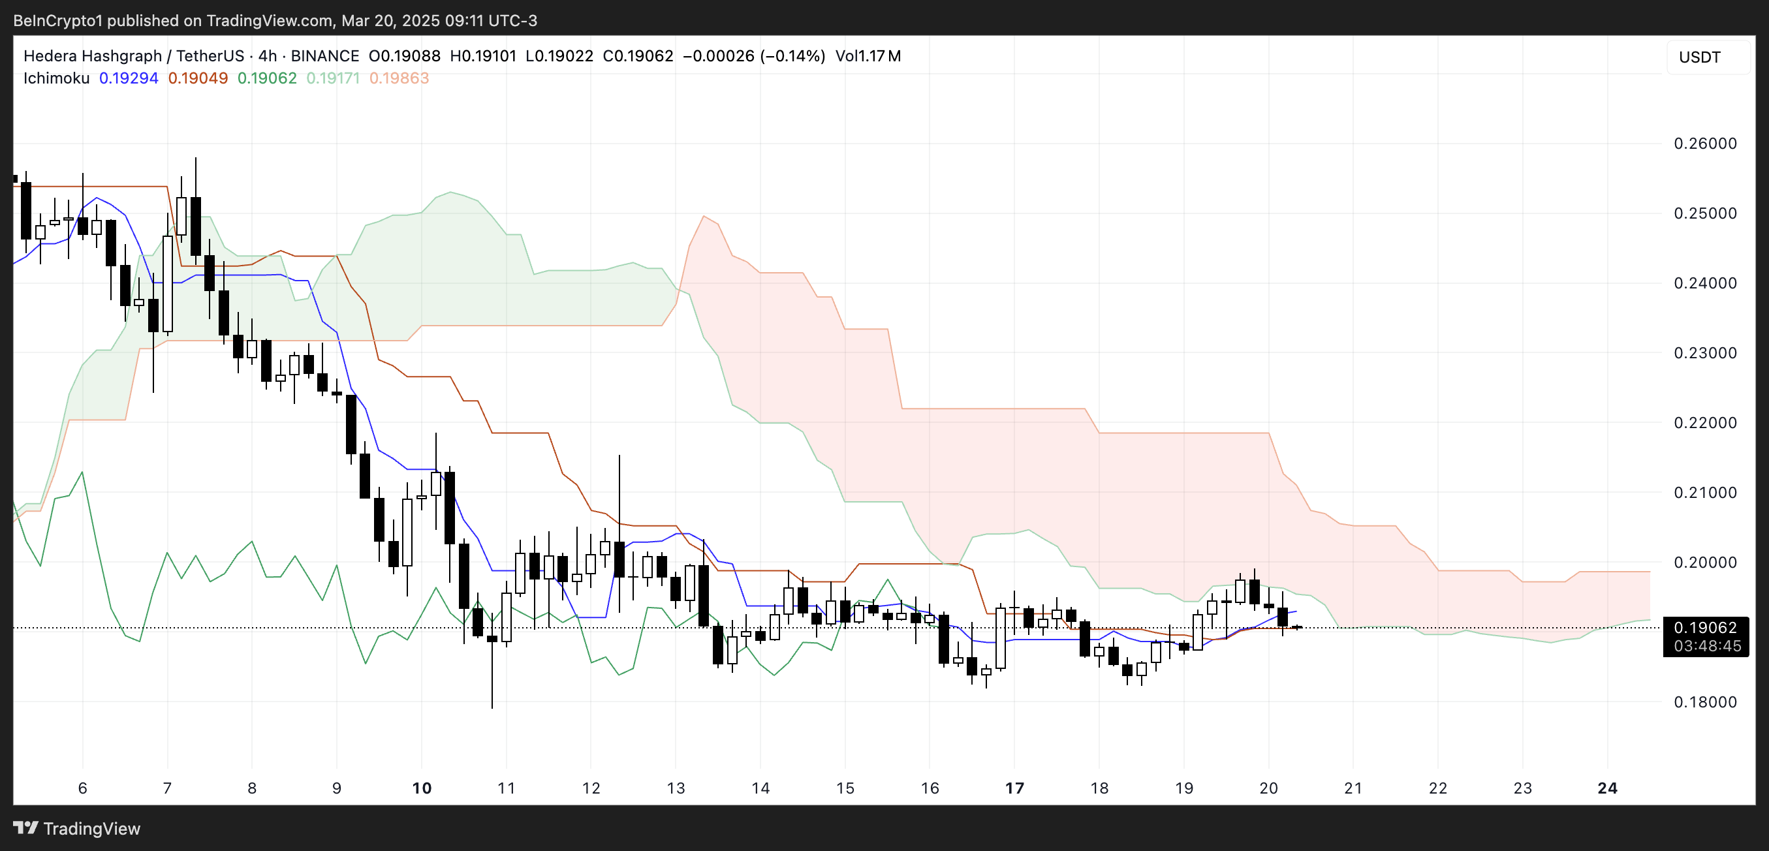Click the Vol 1.17 M volume readout
This screenshot has width=1769, height=851.
(x=868, y=55)
